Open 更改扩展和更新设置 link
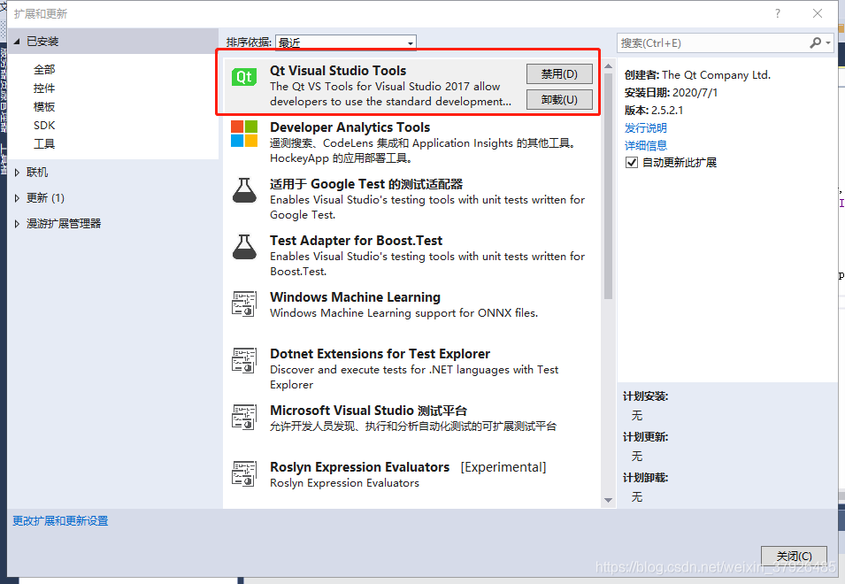This screenshot has height=584, width=845. click(60, 520)
